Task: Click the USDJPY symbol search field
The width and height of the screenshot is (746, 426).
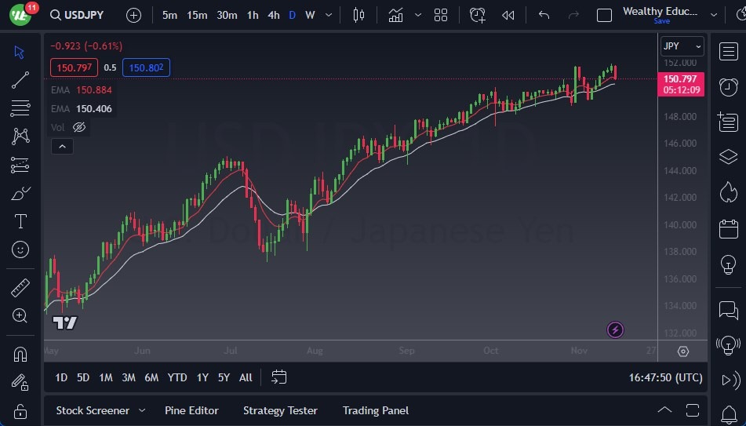Action: [77, 15]
